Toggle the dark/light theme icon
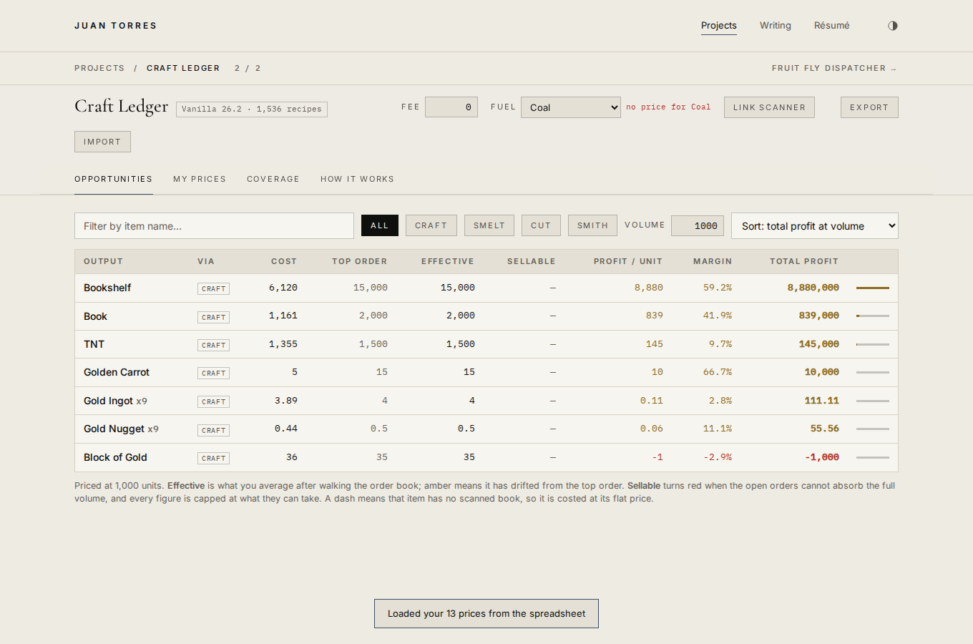This screenshot has width=973, height=644. 893,26
